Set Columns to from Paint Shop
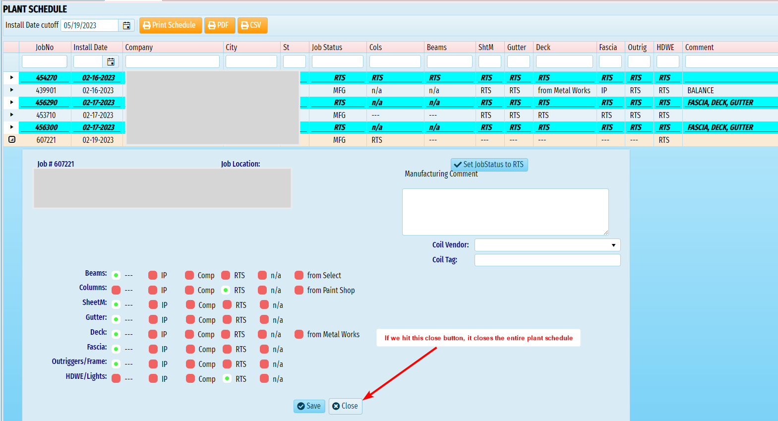The image size is (778, 421). (299, 290)
